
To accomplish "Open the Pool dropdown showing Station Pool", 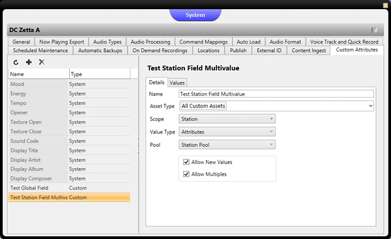I will pyautogui.click(x=227, y=145).
